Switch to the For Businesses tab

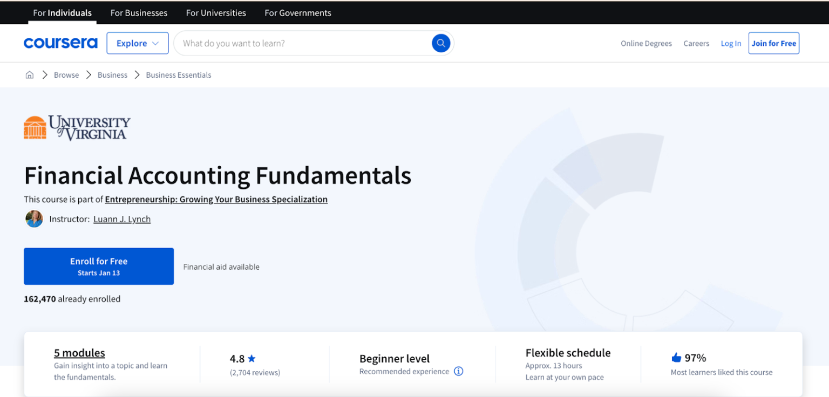click(x=139, y=12)
